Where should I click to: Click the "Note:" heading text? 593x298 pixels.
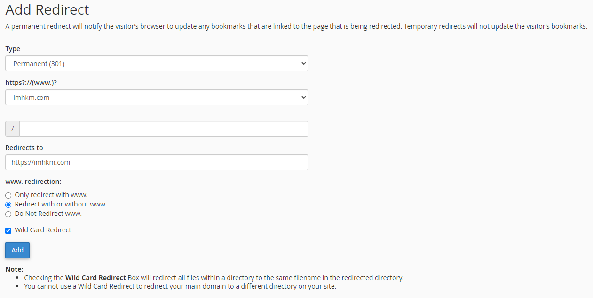14,269
